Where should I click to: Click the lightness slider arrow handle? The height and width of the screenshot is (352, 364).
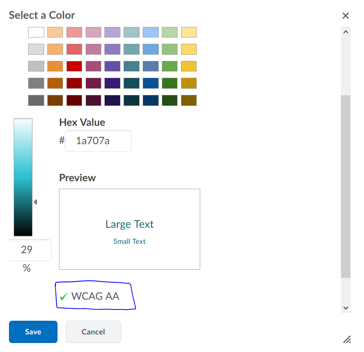tap(35, 202)
